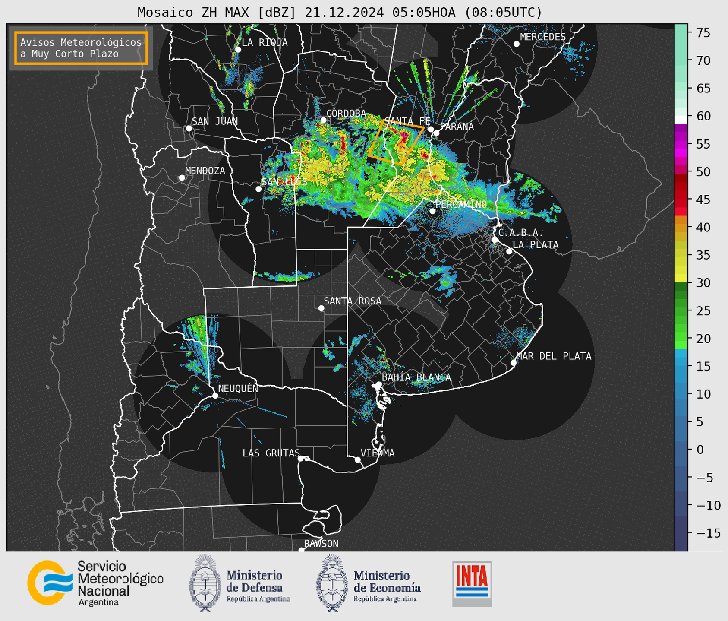Click the orange warning polygon near Santa Fe

point(396,142)
